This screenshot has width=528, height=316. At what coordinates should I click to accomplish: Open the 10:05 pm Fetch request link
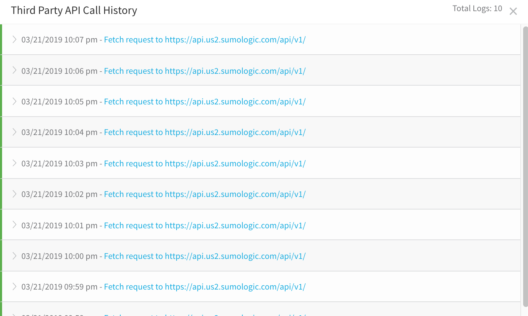coord(205,102)
